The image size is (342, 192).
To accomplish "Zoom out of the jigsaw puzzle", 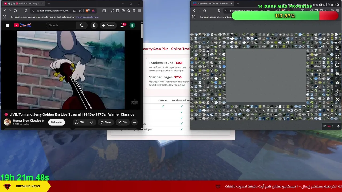I will click(337, 74).
